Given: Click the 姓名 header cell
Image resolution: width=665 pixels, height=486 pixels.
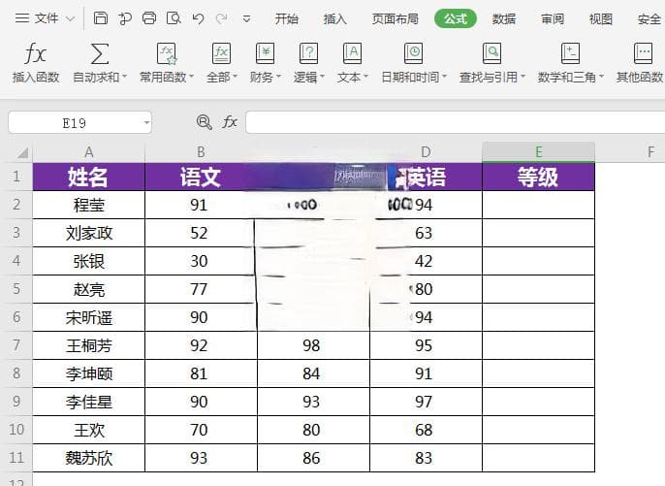Looking at the screenshot, I should [x=88, y=177].
